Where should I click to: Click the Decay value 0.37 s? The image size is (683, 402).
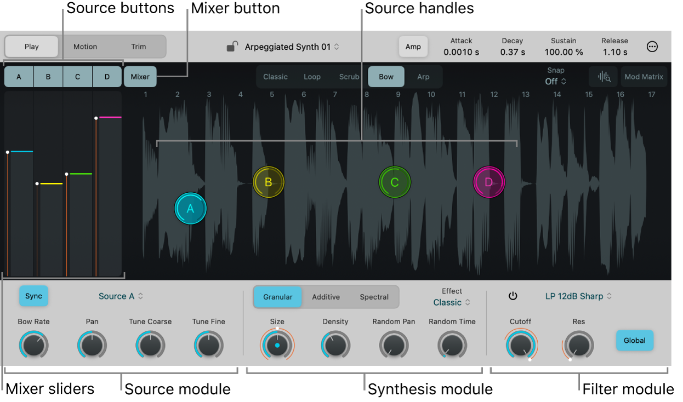[x=513, y=52]
